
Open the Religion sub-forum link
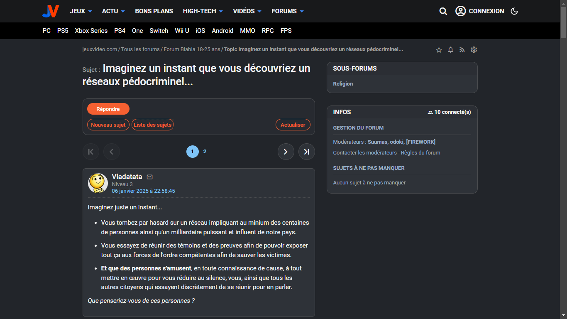point(343,84)
